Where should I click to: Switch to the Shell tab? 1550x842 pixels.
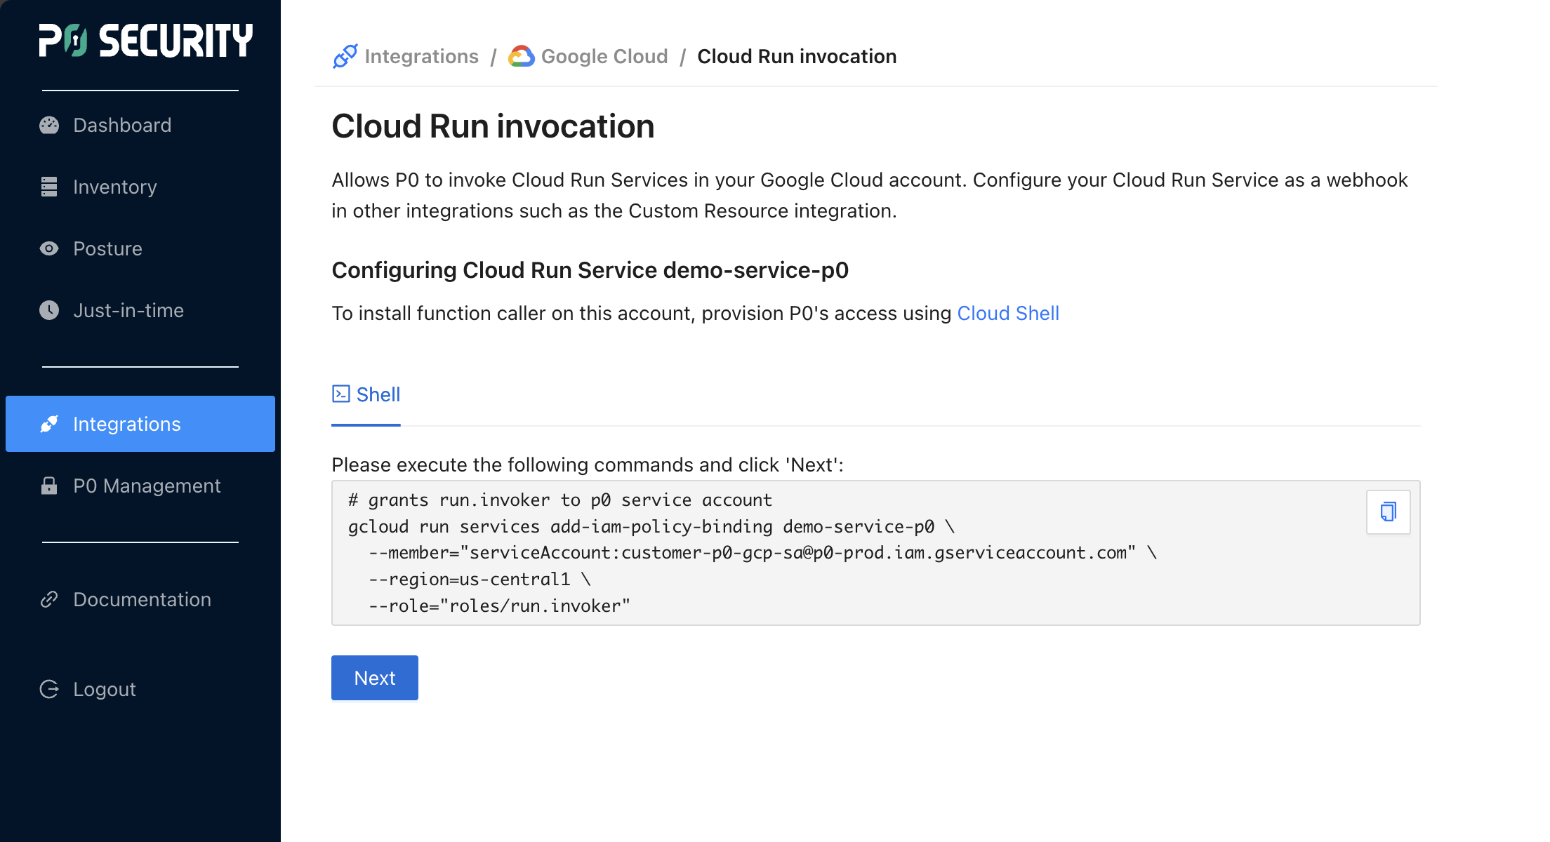click(366, 395)
